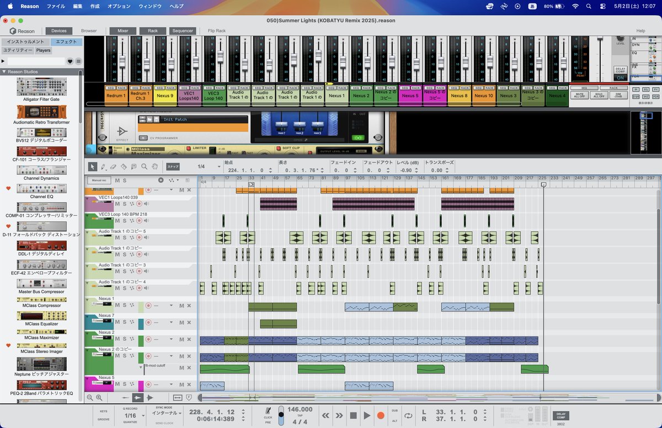Open the 作成 menu
662x428 pixels.
click(x=95, y=6)
